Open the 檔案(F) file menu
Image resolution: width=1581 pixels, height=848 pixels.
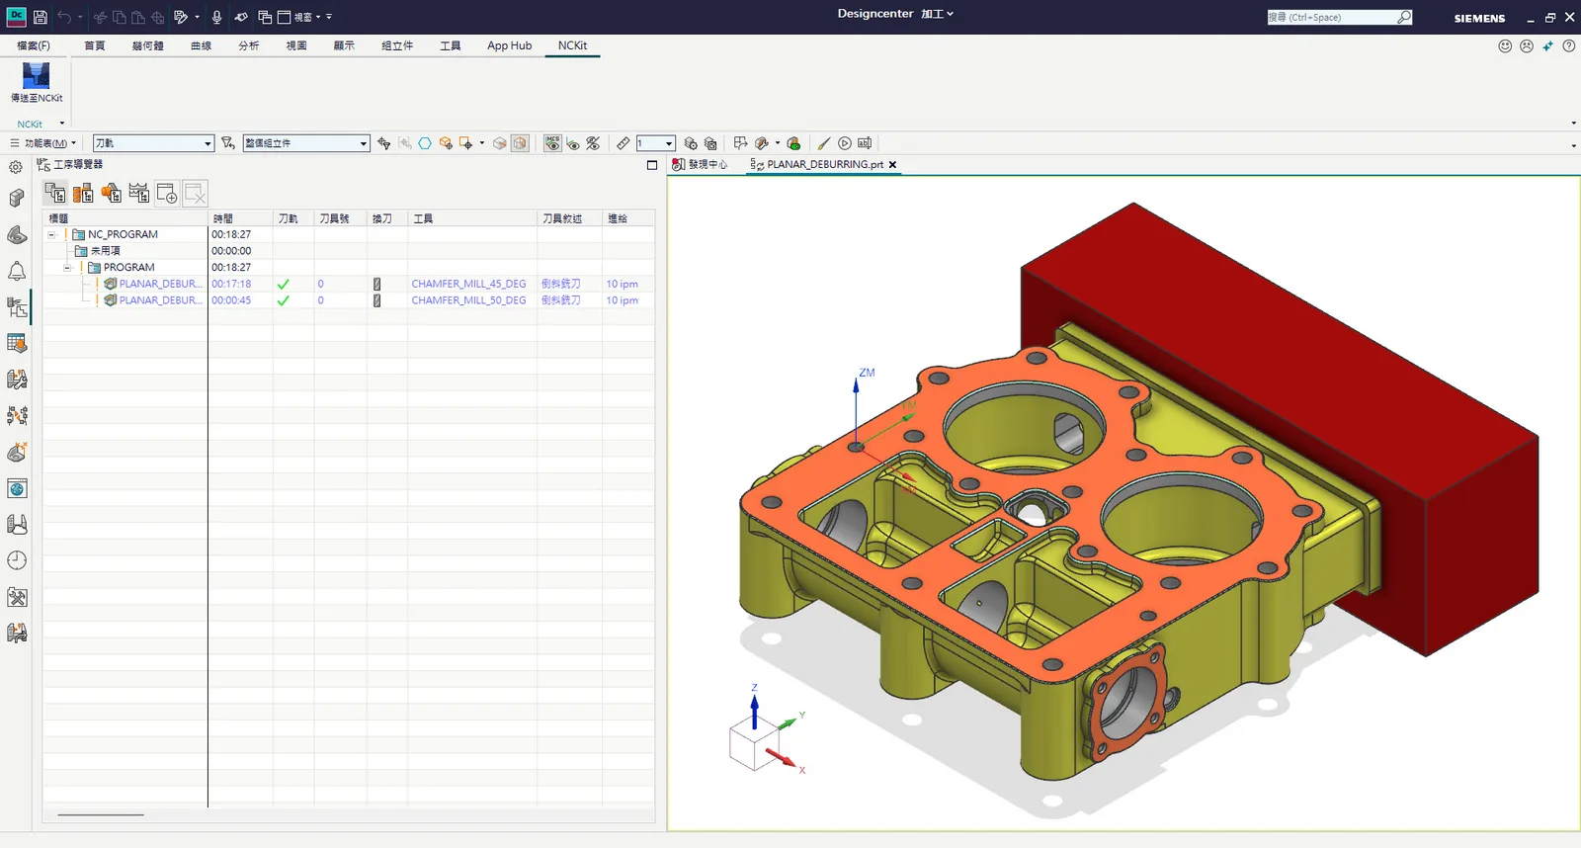[34, 45]
